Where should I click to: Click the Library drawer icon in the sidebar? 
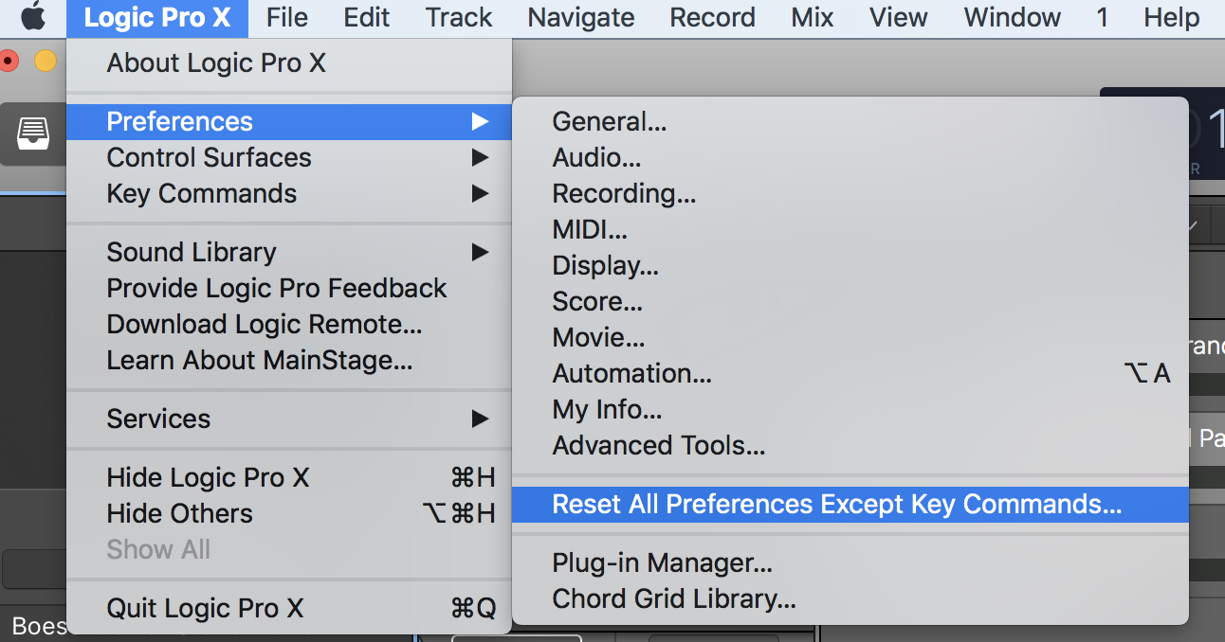[31, 134]
